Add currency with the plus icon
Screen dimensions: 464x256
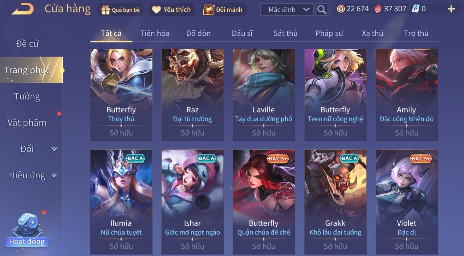[x=451, y=9]
